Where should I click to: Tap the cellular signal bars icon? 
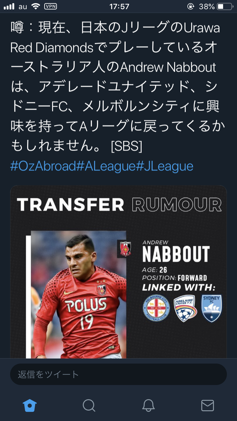click(x=9, y=6)
